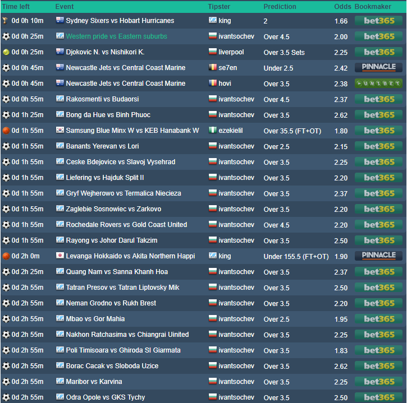
Task: Click the Romania flag next to tipster hovi
Action: tap(213, 82)
